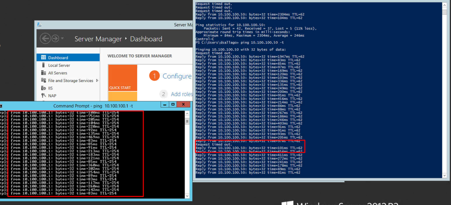Click the 'Packets: Sent = 42' line
Viewport: 451px width, 205px height.
pyautogui.click(x=260, y=28)
